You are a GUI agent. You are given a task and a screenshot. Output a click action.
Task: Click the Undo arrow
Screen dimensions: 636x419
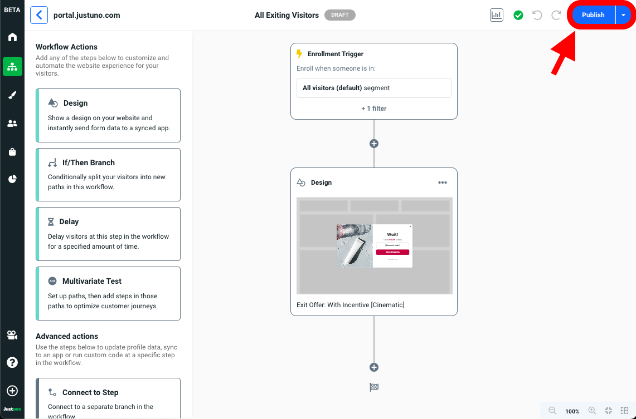(537, 15)
